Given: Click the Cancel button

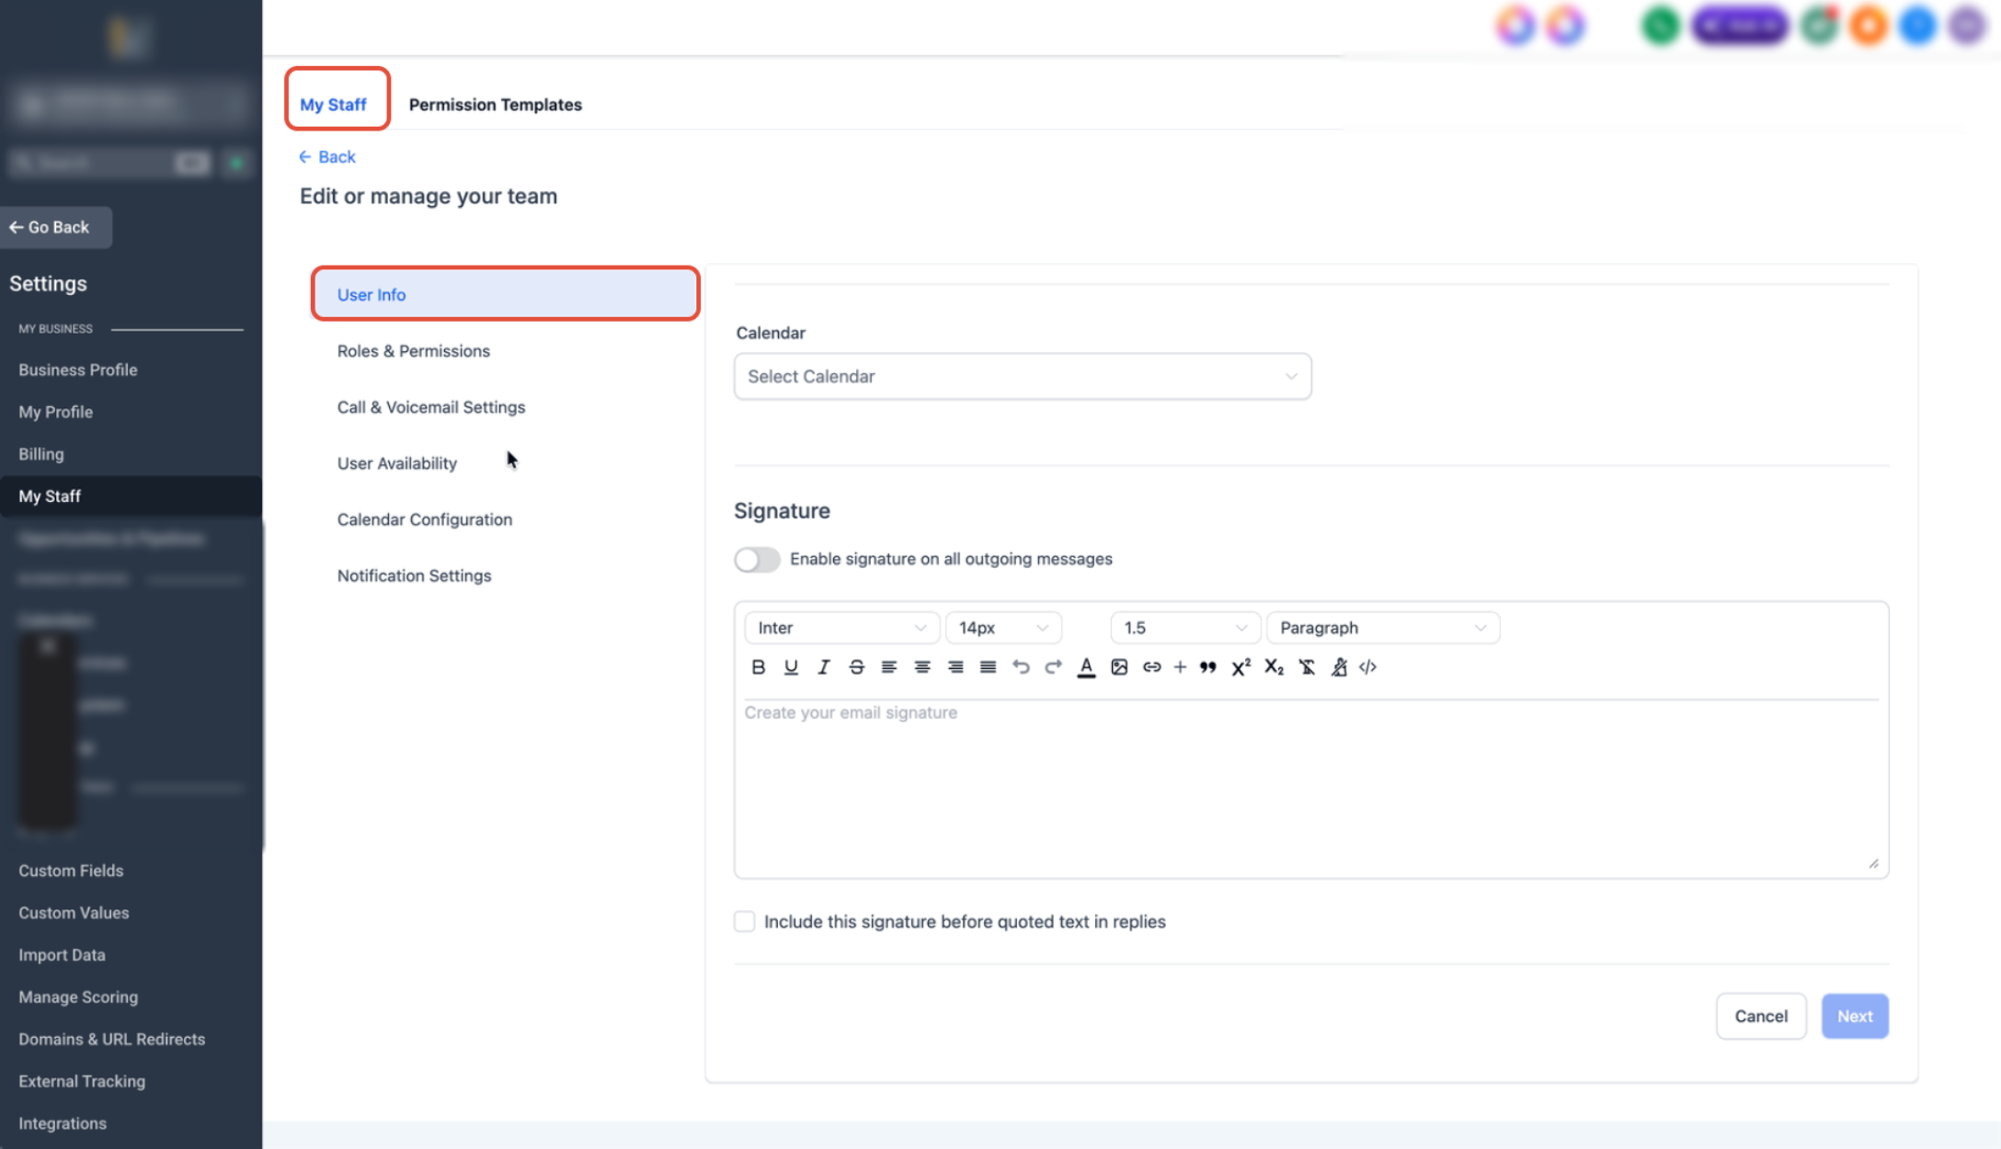Looking at the screenshot, I should (1760, 1016).
